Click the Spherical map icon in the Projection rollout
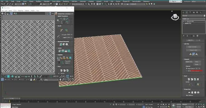 pyautogui.click(x=195, y=92)
